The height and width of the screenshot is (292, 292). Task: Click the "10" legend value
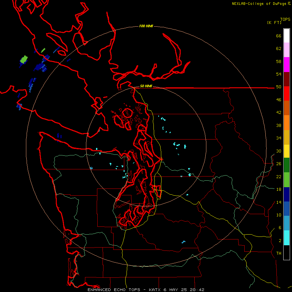(279, 215)
